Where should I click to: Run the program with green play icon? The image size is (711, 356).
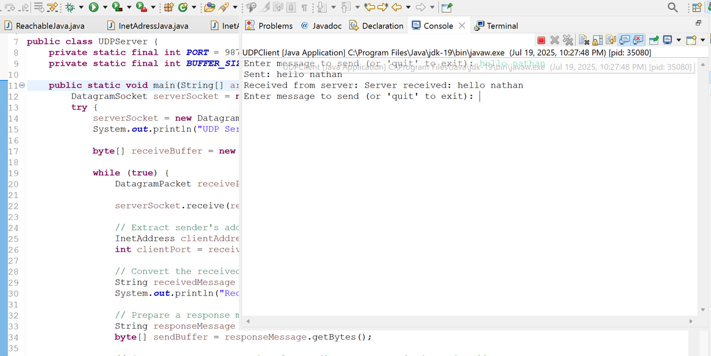point(94,7)
